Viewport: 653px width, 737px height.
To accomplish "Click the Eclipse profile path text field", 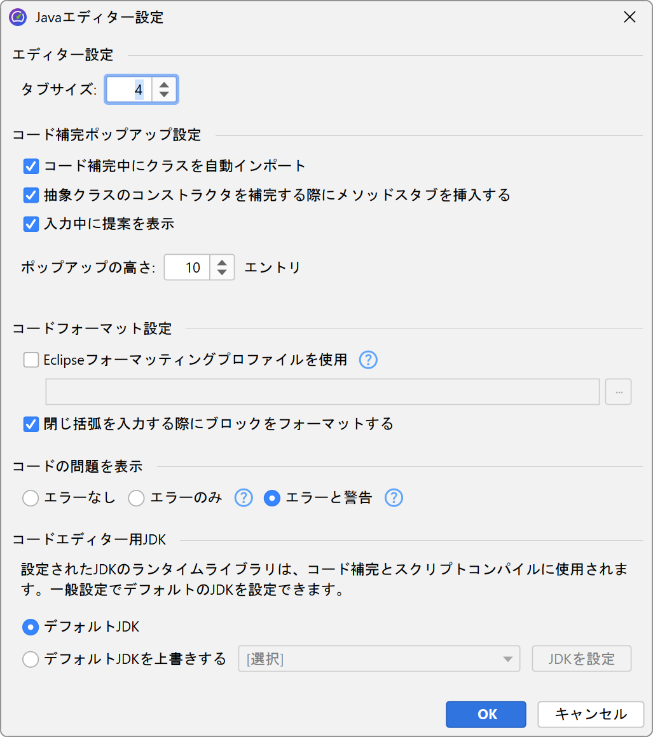I will tap(322, 392).
